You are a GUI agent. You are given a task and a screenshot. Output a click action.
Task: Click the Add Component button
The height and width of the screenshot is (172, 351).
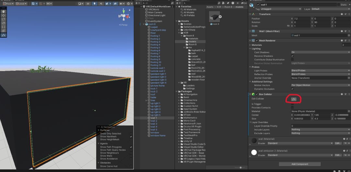300,164
